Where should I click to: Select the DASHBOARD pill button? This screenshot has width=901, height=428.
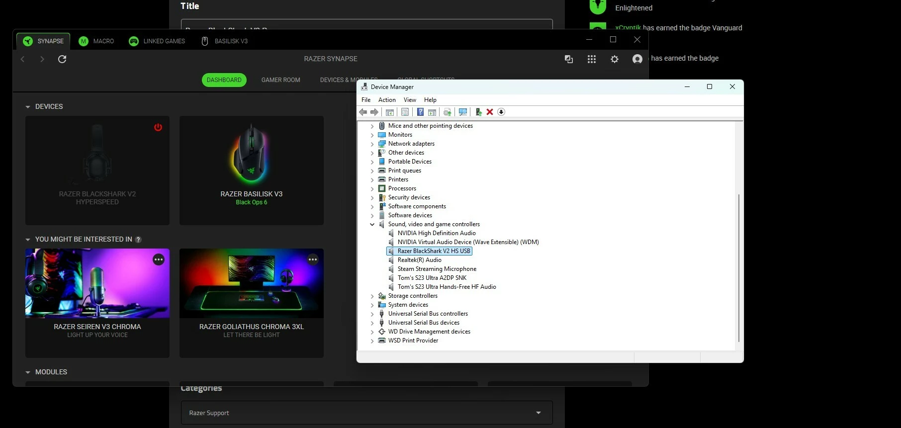click(224, 80)
